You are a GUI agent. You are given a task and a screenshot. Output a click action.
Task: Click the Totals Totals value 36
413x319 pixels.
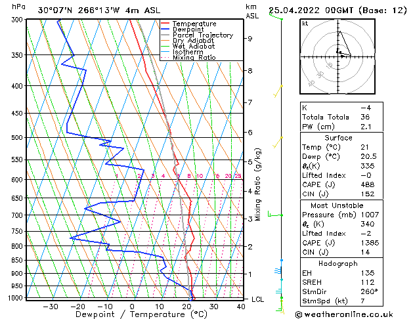[365, 117]
